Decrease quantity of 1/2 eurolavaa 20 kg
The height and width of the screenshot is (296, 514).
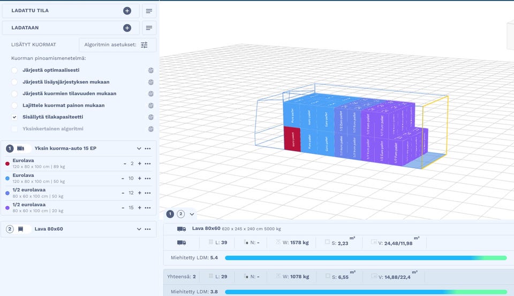124,208
